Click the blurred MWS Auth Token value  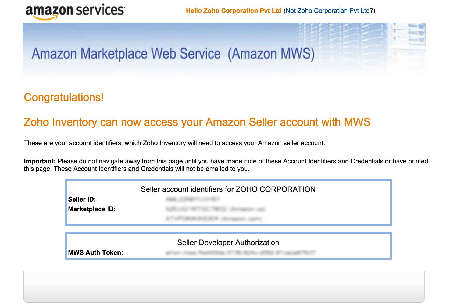coord(241,252)
